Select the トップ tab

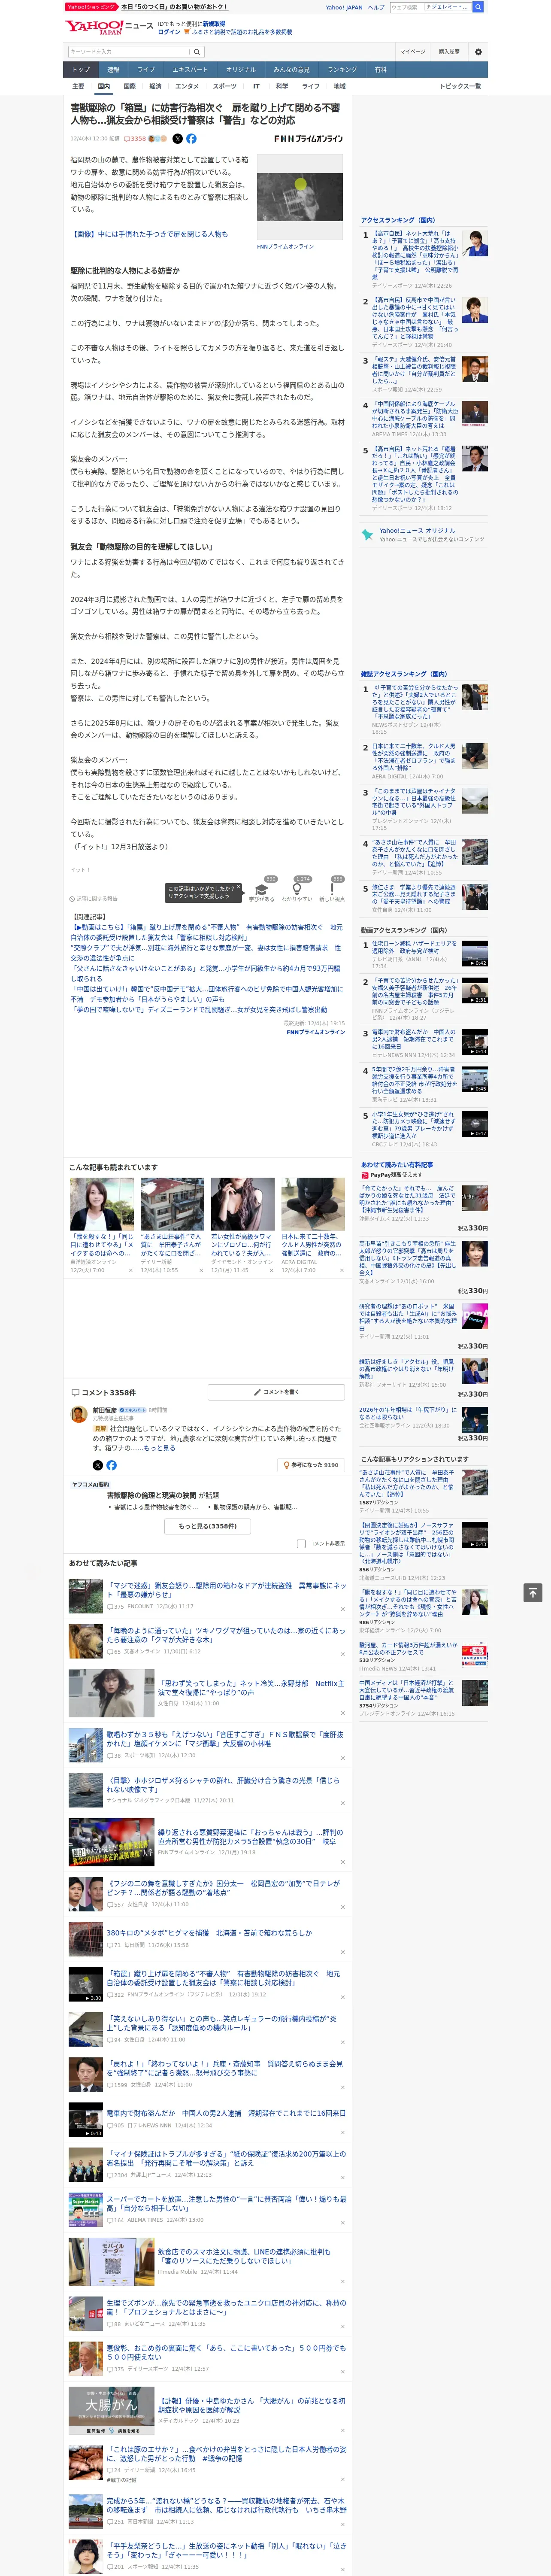point(81,69)
